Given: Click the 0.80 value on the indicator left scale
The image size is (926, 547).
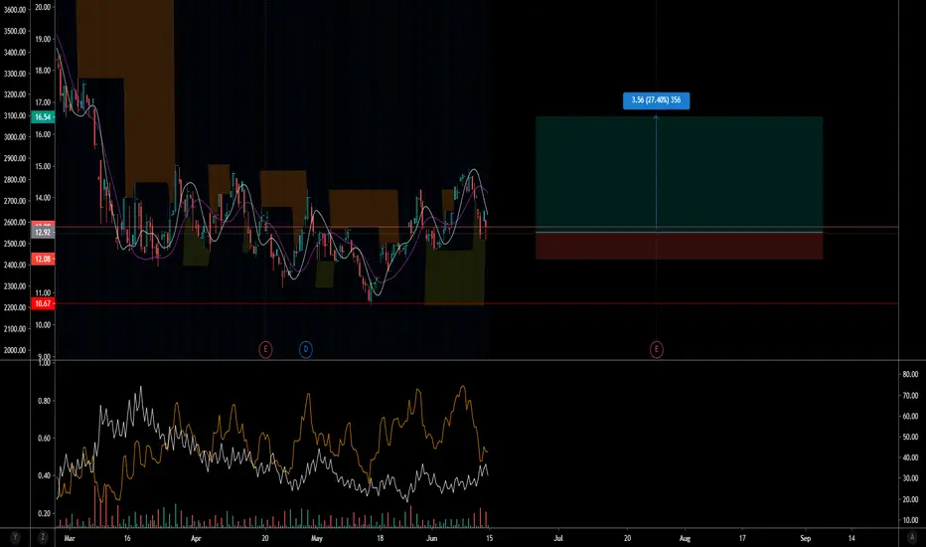Looking at the screenshot, I should pos(45,401).
